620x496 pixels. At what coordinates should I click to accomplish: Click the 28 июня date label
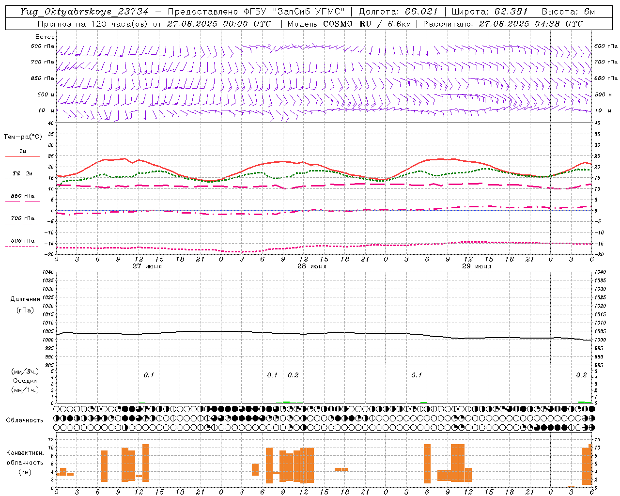[x=312, y=266]
